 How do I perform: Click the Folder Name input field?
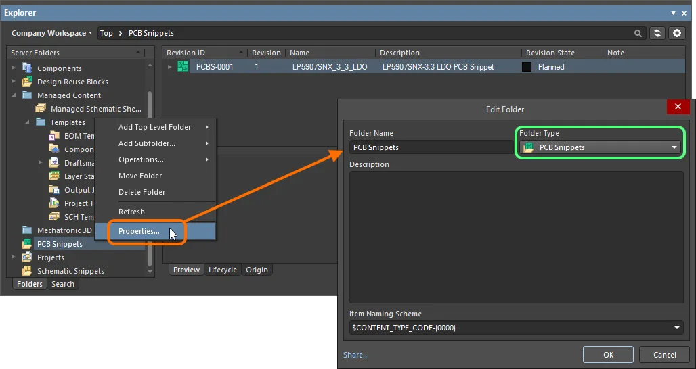click(431, 147)
